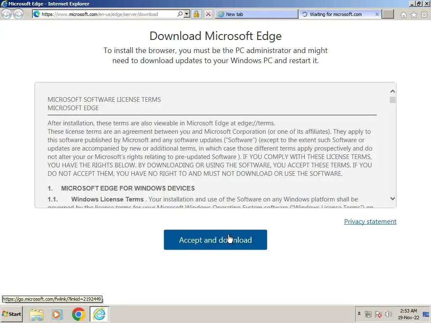Image resolution: width=431 pixels, height=323 pixels.
Task: Click the Edge favicon in address bar
Action: point(37,14)
